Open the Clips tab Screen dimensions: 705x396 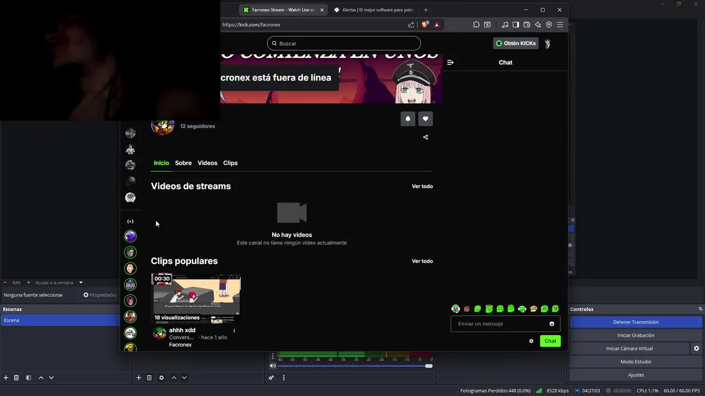(230, 163)
